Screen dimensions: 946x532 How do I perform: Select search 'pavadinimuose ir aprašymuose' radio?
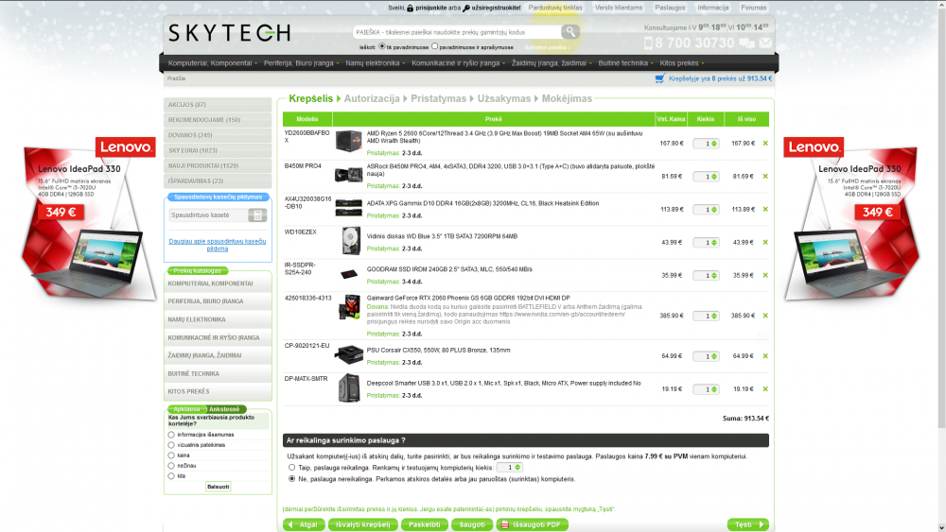[x=434, y=46]
